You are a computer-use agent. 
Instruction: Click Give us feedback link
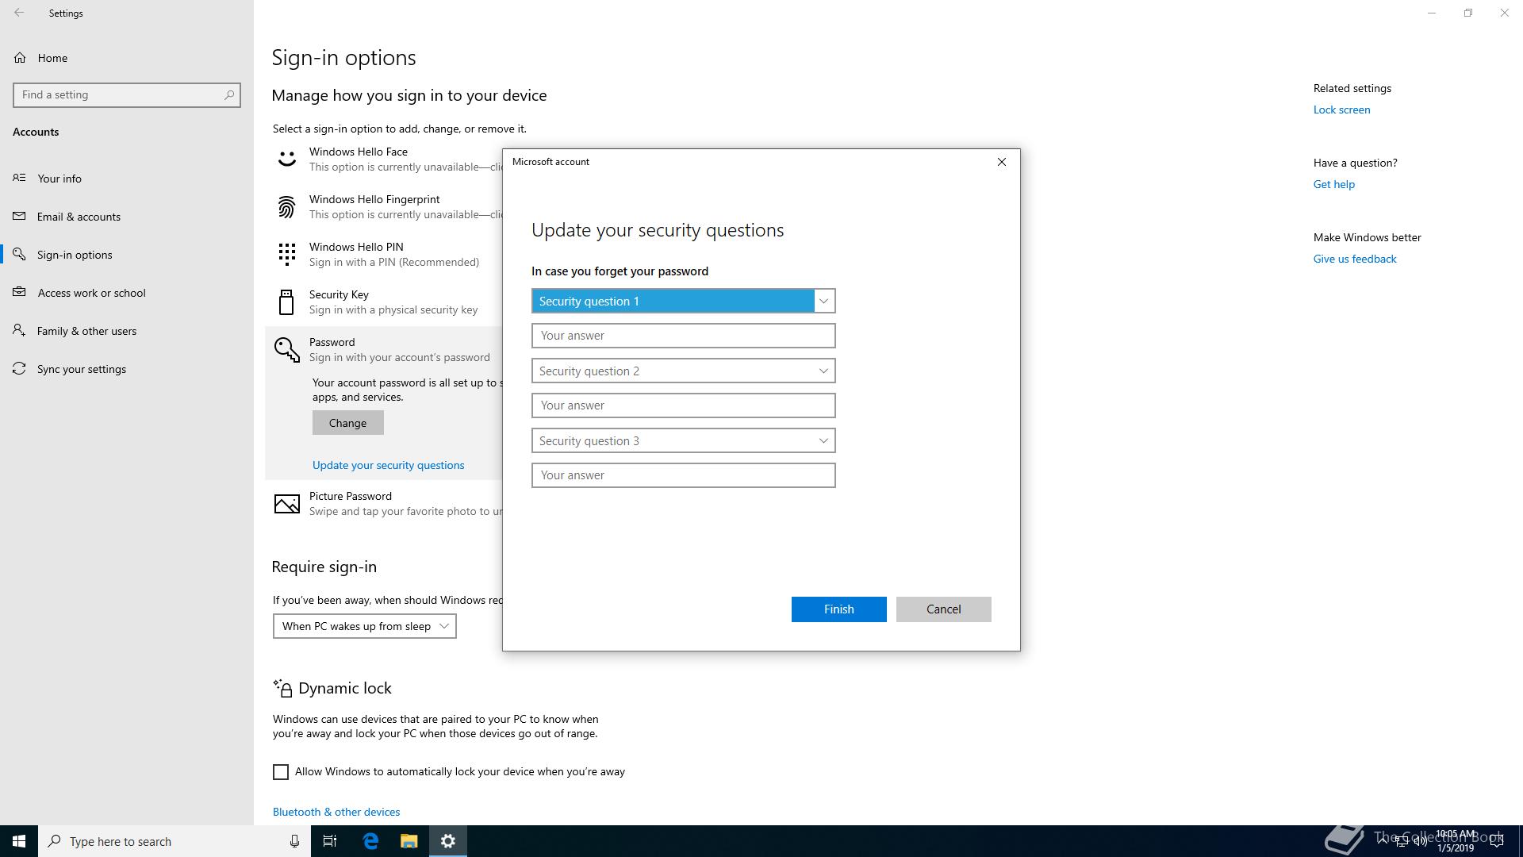tap(1355, 259)
